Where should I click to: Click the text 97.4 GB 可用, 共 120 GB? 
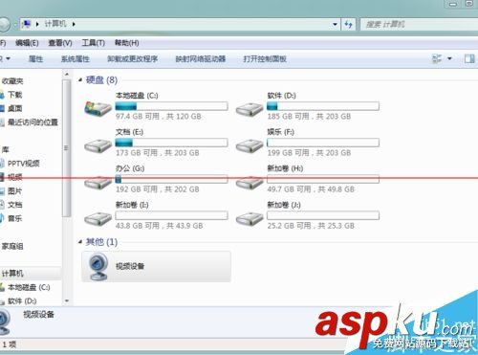159,117
